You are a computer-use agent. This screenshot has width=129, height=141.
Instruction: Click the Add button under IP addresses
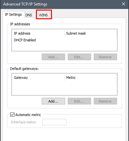click(53, 57)
